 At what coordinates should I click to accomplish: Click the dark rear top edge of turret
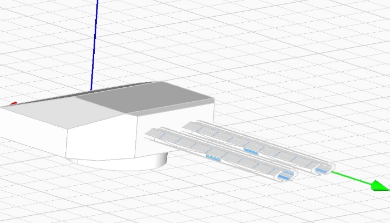coord(123,87)
